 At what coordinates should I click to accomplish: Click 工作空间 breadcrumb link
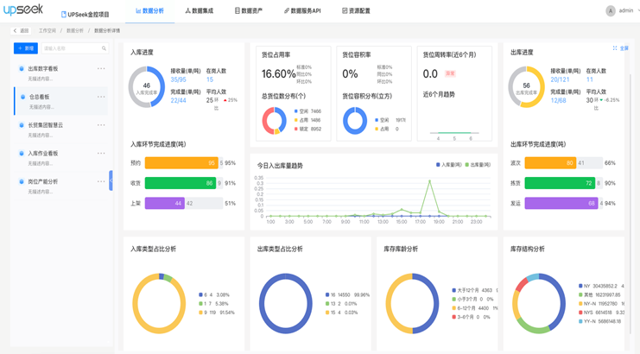(x=47, y=30)
